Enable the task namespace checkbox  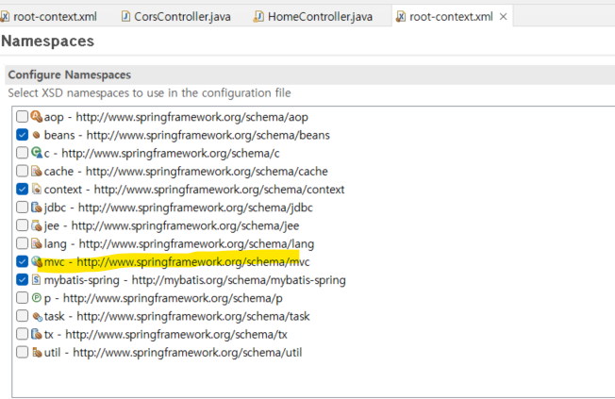click(x=22, y=316)
